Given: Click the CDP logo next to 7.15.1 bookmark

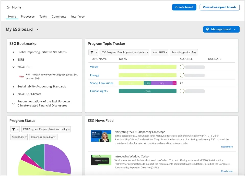Looking at the screenshot, I should click(22, 76).
